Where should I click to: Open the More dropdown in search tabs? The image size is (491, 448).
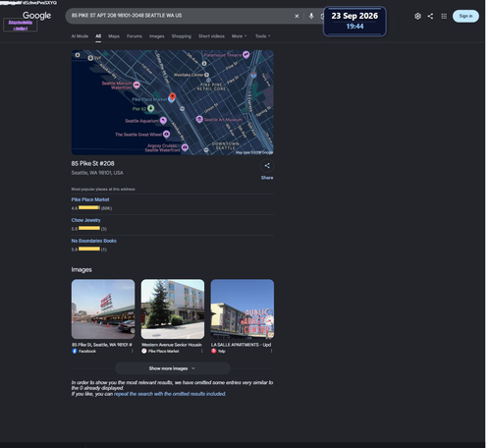[239, 36]
